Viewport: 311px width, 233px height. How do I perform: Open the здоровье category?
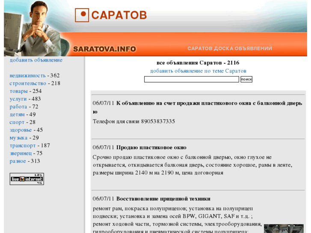click(x=21, y=130)
